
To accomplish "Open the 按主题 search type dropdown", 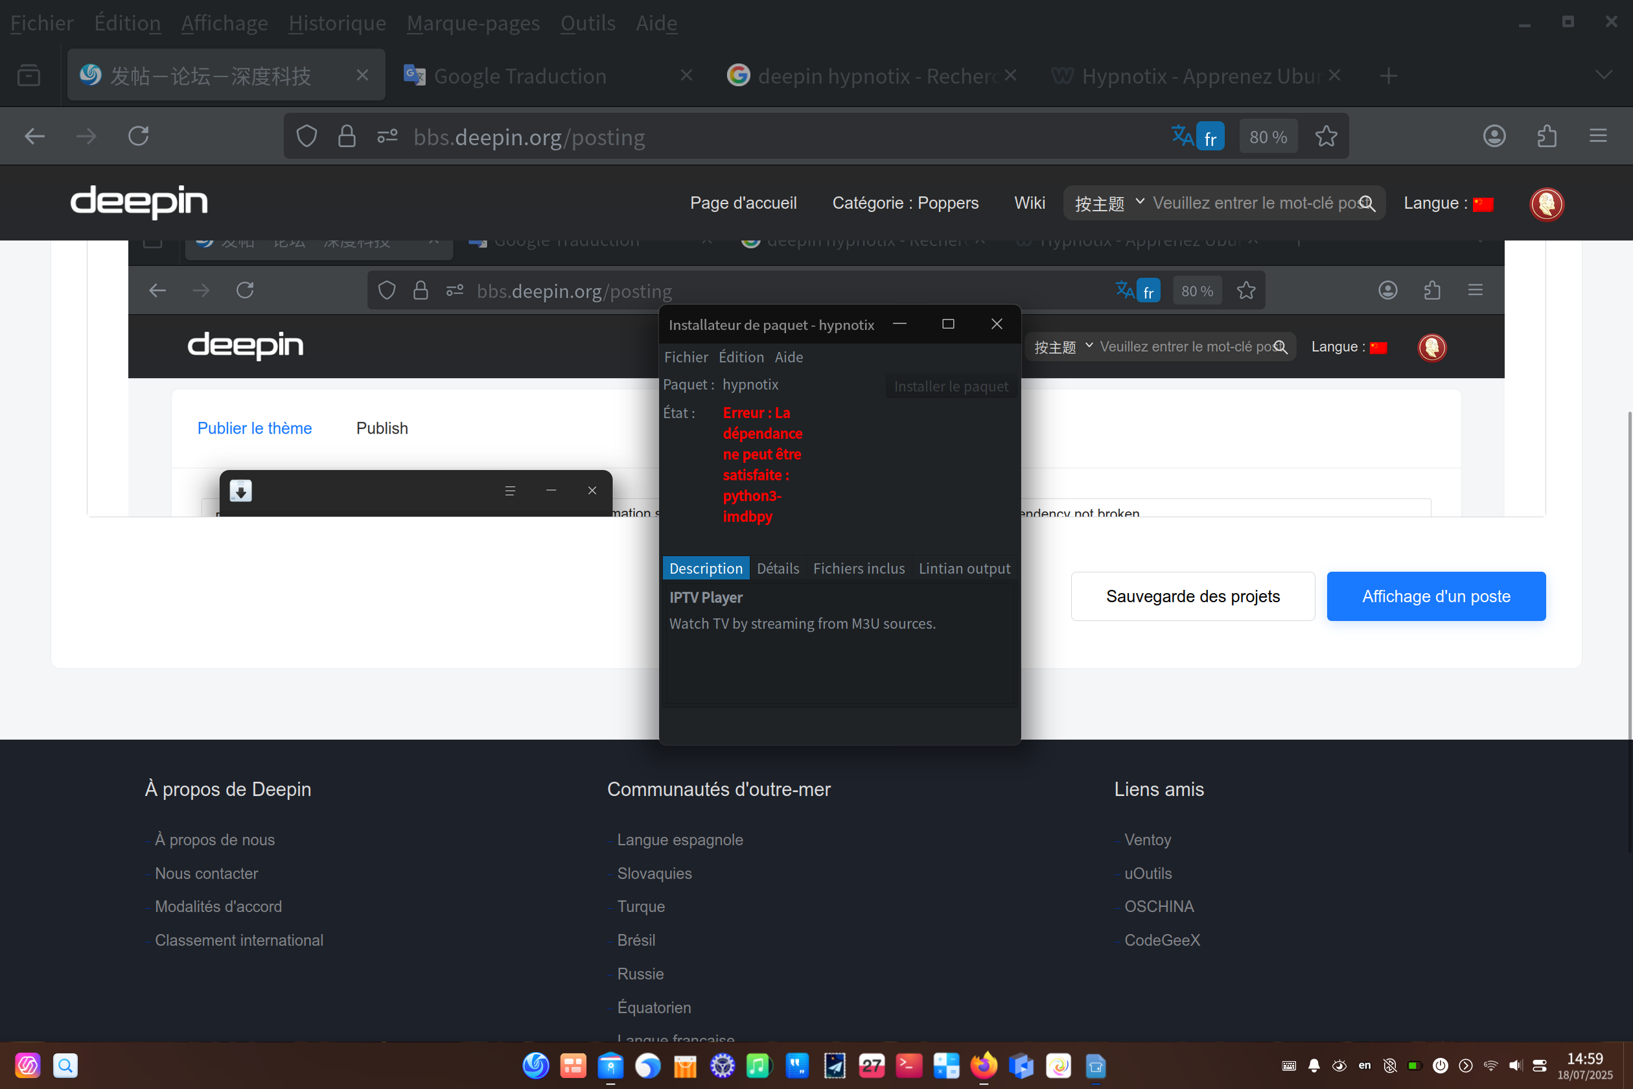I will tap(1109, 204).
